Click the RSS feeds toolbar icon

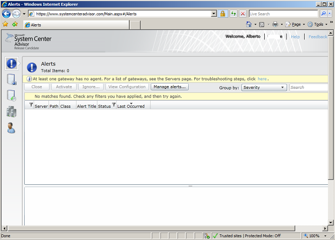click(261, 25)
